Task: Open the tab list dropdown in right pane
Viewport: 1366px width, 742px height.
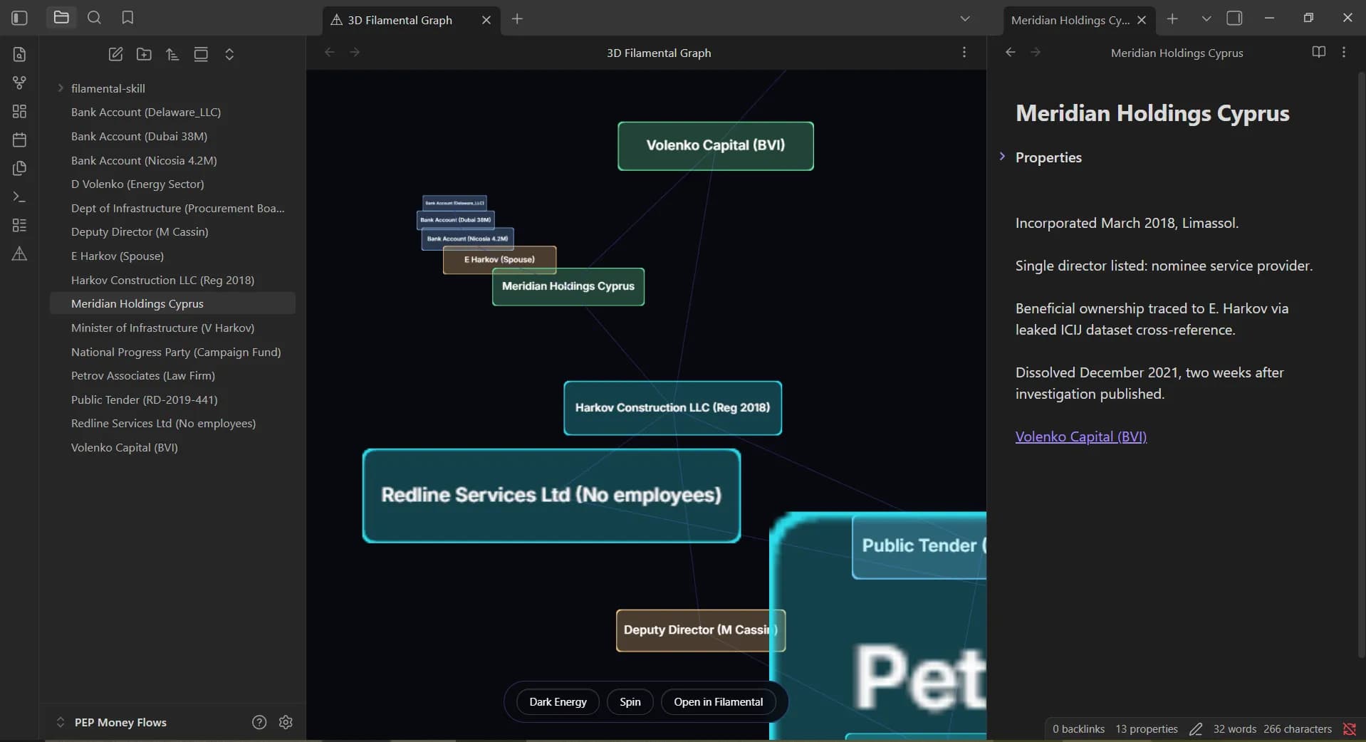Action: 1206,19
